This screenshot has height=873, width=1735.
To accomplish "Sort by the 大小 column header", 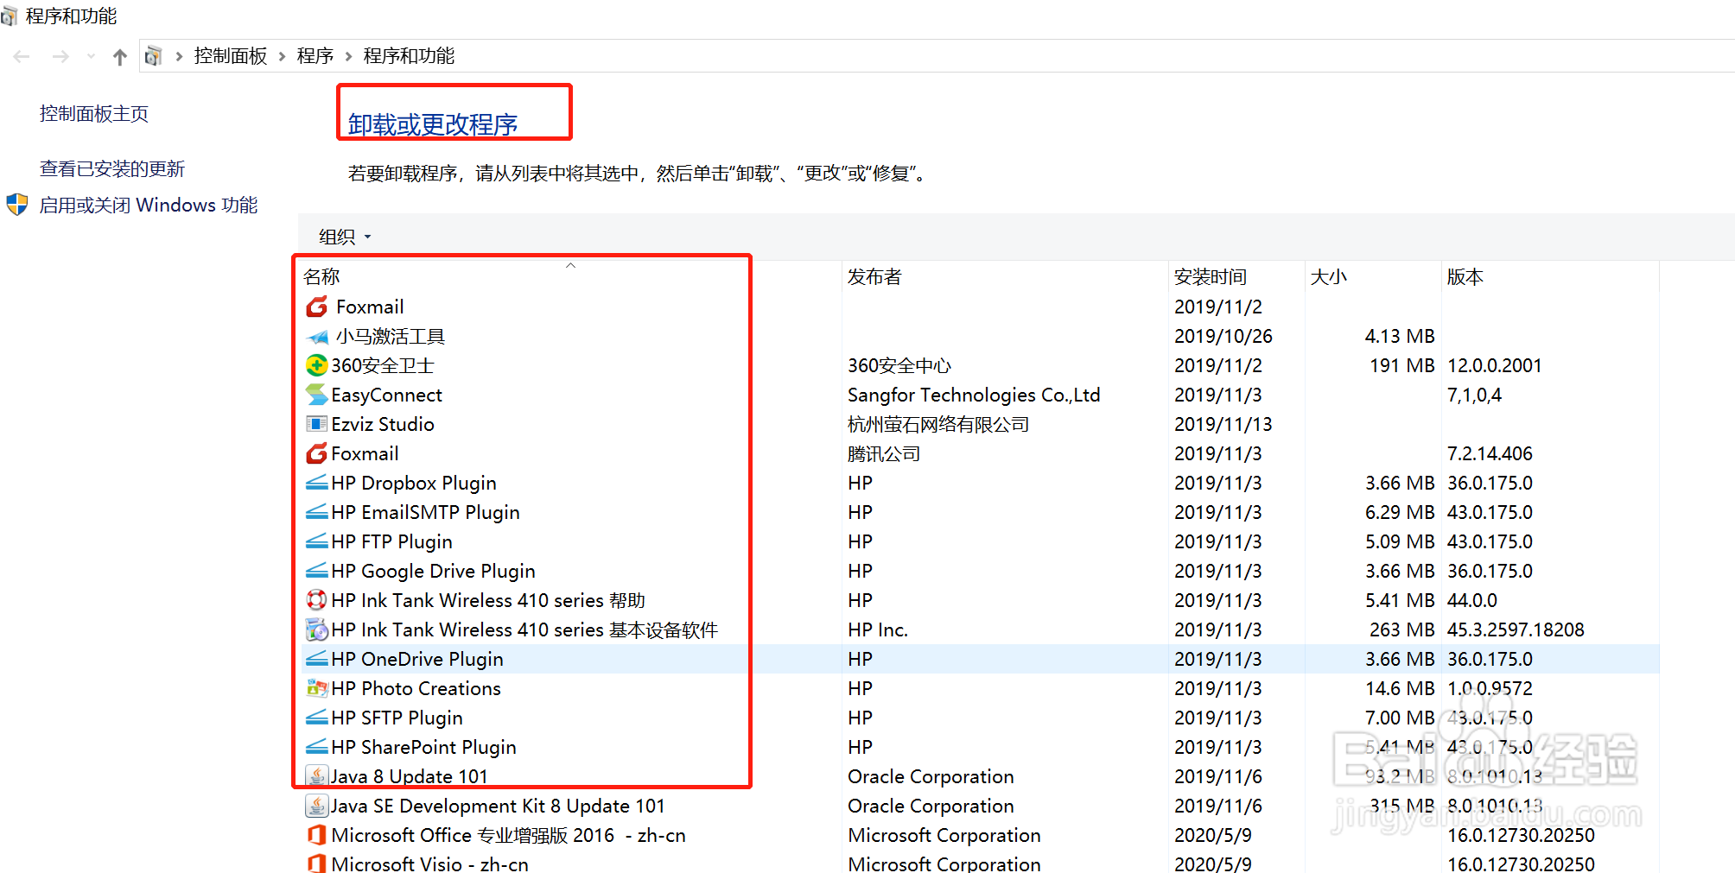I will (1373, 276).
